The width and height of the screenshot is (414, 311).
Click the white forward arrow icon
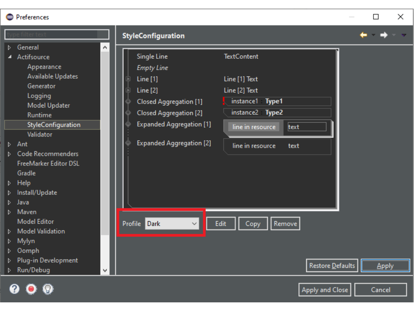[x=384, y=35]
